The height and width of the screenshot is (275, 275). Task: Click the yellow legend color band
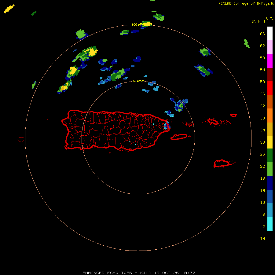[x=270, y=142]
